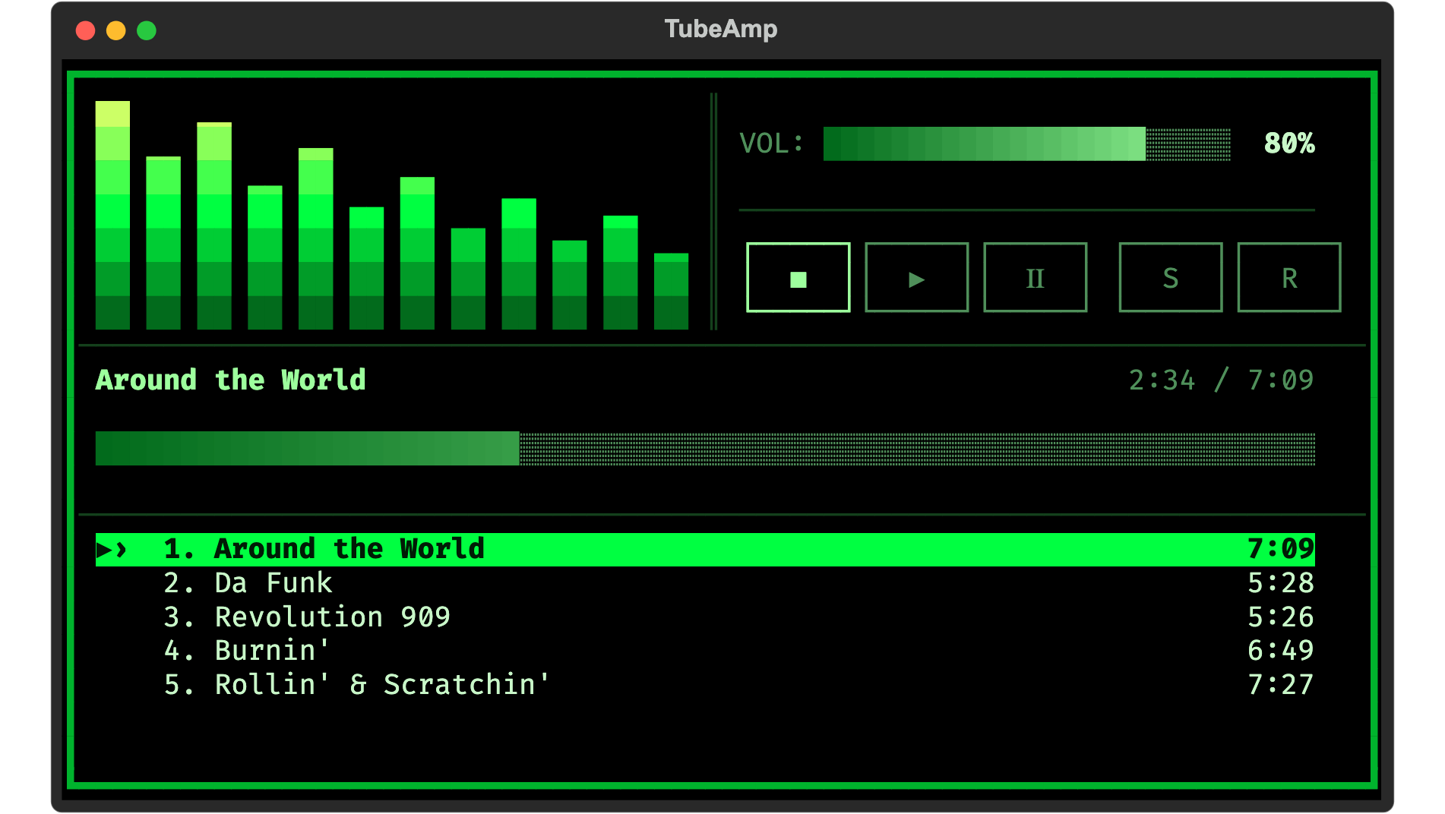
Task: Click the 7:27 duration in playlist
Action: tap(1281, 685)
